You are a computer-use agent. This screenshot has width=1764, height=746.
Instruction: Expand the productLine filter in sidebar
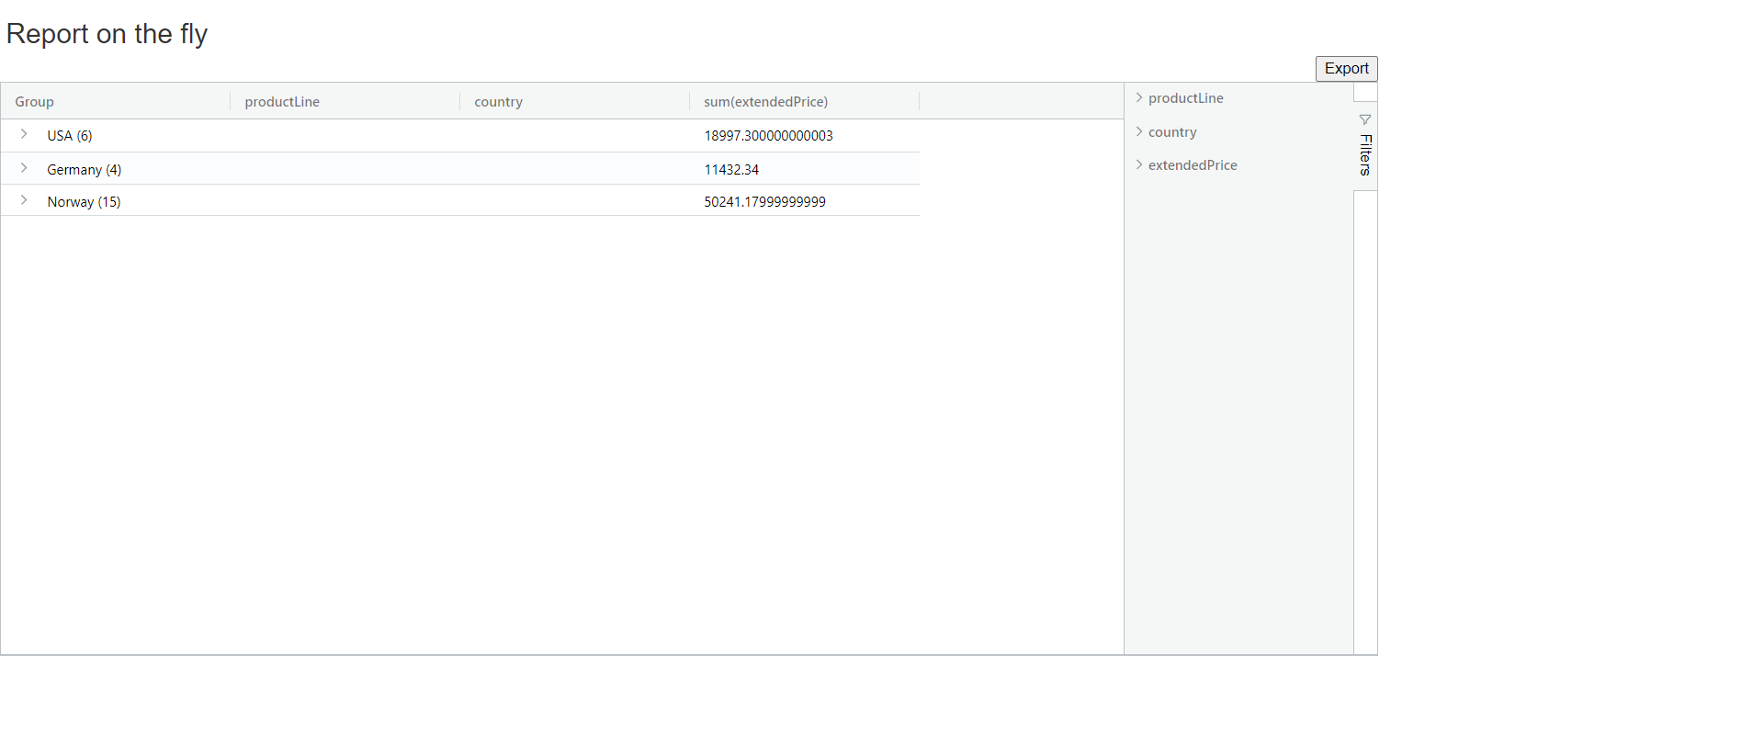click(1139, 97)
